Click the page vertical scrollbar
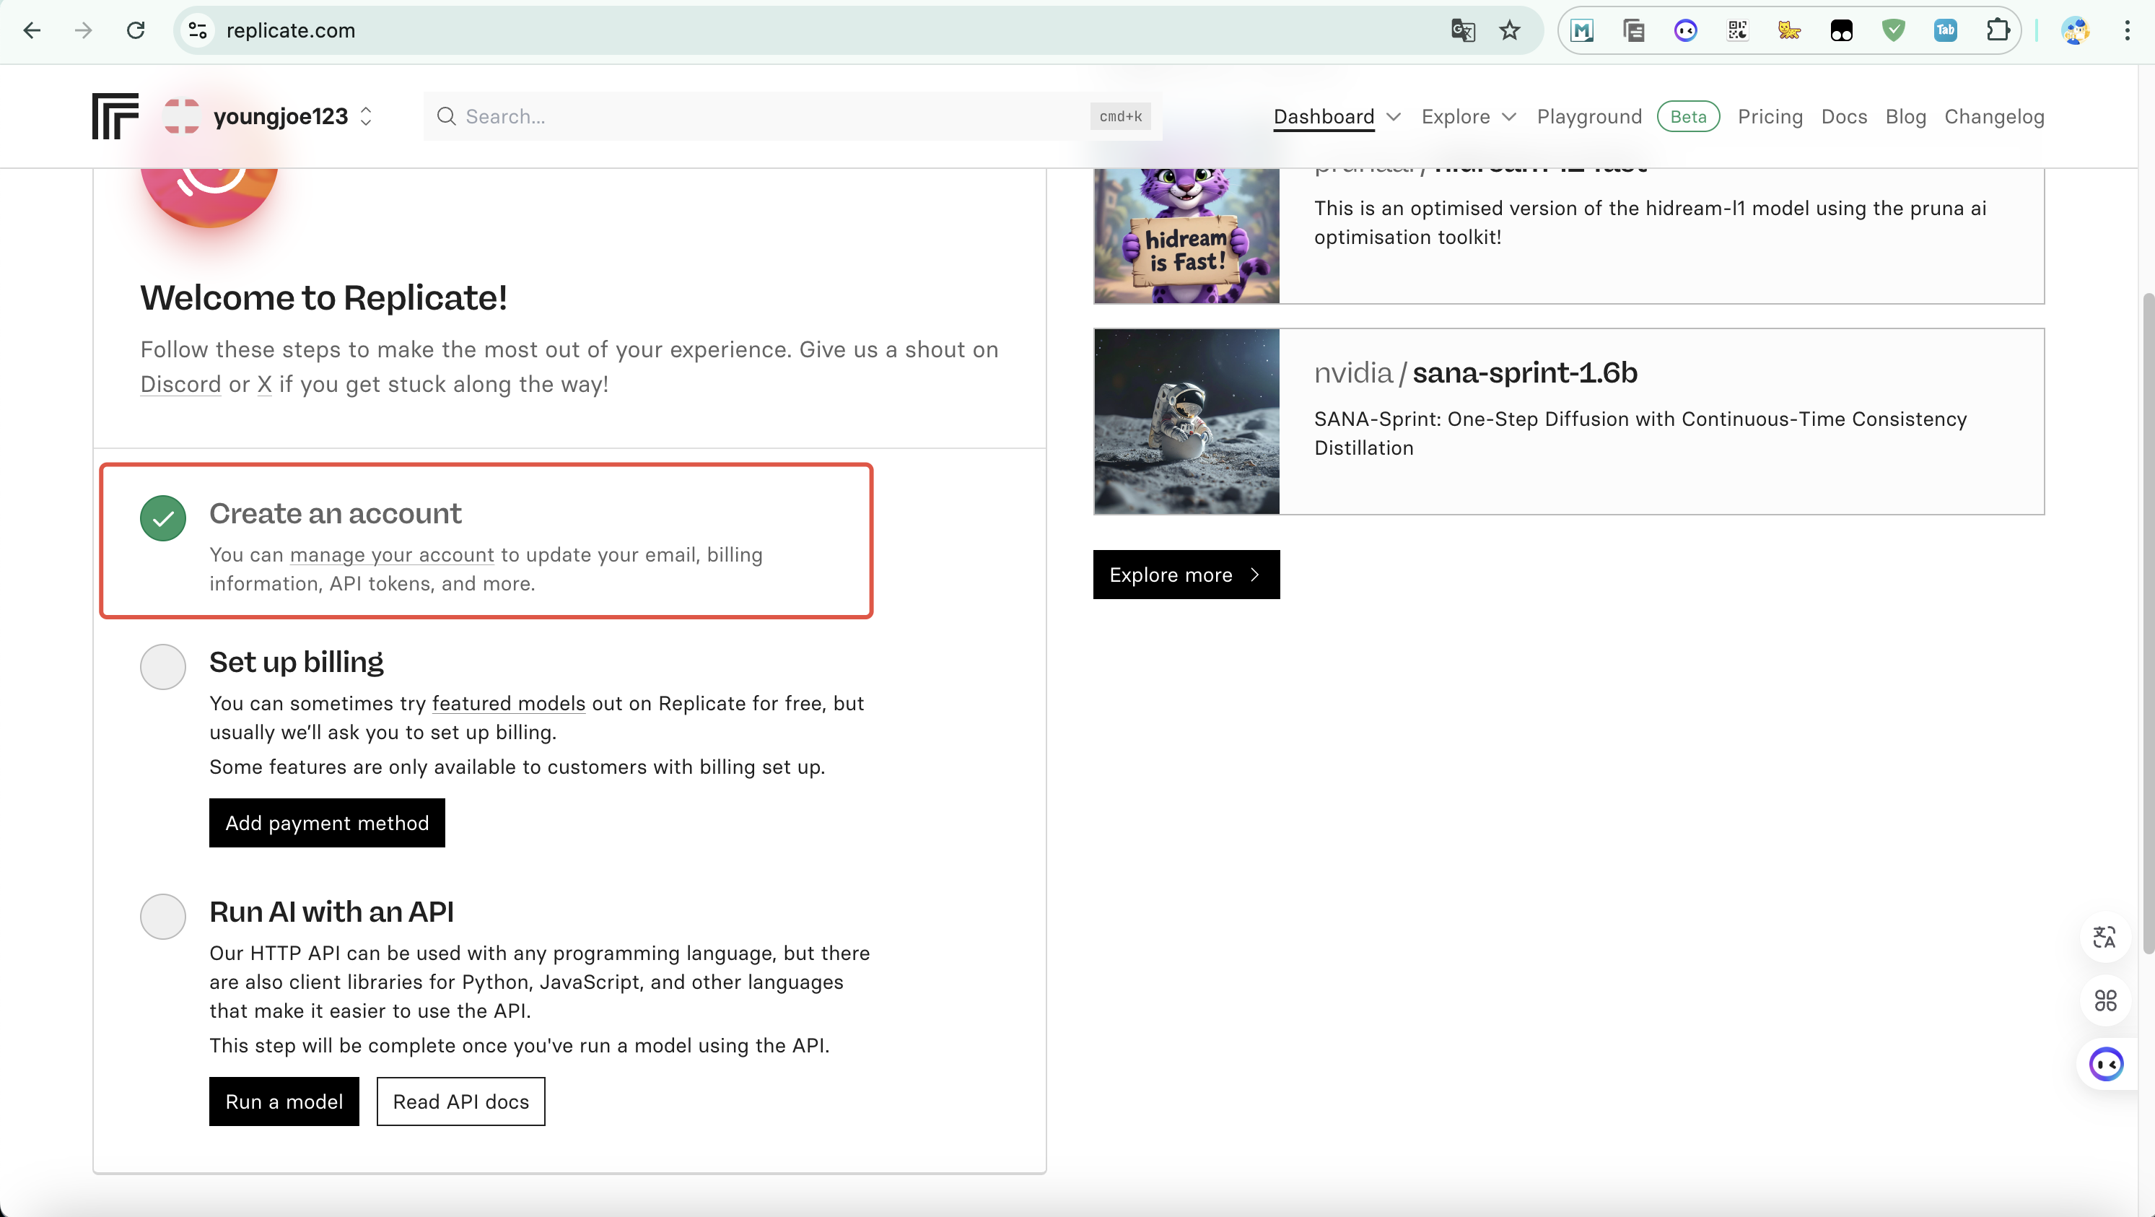Screen dimensions: 2155x1217 [2148, 623]
